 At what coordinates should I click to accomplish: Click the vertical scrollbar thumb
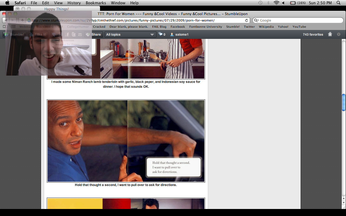click(344, 103)
